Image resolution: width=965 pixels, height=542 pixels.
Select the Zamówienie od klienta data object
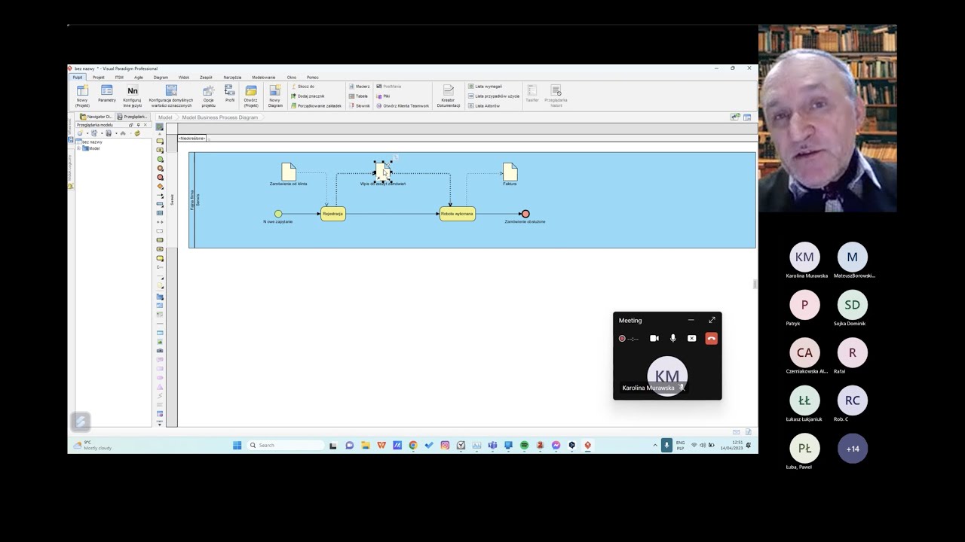(x=289, y=172)
